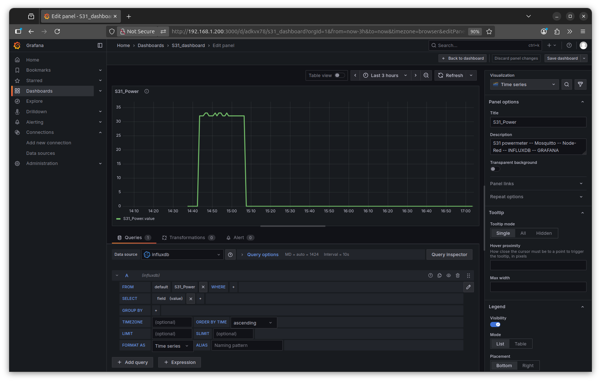Click the search icon beside the Visualization picker
This screenshot has width=601, height=382.
point(567,84)
